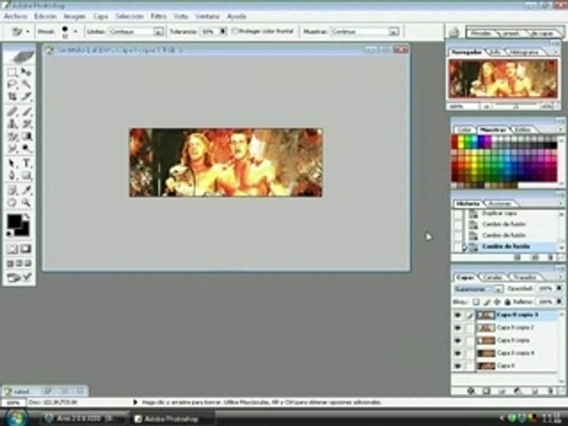The width and height of the screenshot is (568, 426).
Task: Open the Imagen menu
Action: (75, 17)
